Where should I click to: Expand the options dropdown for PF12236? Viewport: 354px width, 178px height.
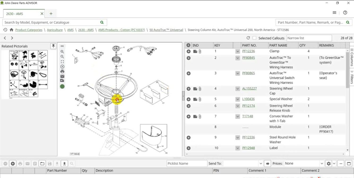(x=237, y=51)
